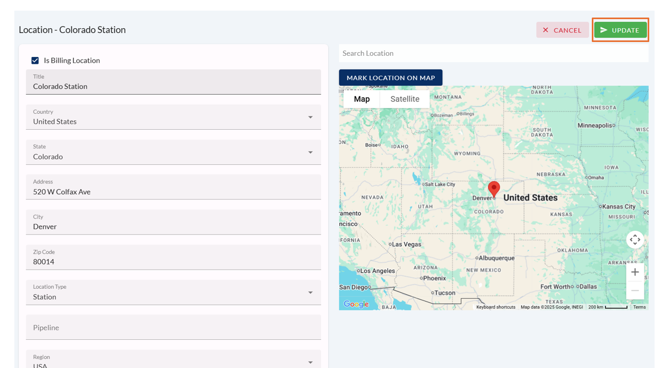This screenshot has height=368, width=662.
Task: Cancel editing the location
Action: point(562,30)
